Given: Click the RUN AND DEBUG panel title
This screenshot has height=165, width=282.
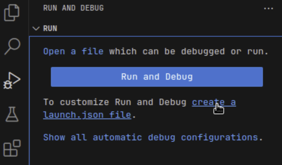Looking at the screenshot, I should click(x=73, y=8).
